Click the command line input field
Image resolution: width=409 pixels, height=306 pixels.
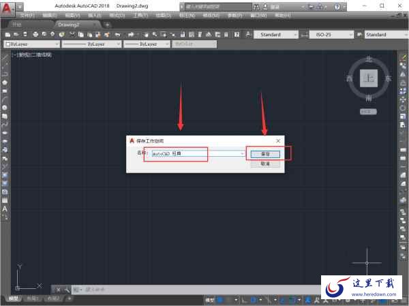coord(196,290)
